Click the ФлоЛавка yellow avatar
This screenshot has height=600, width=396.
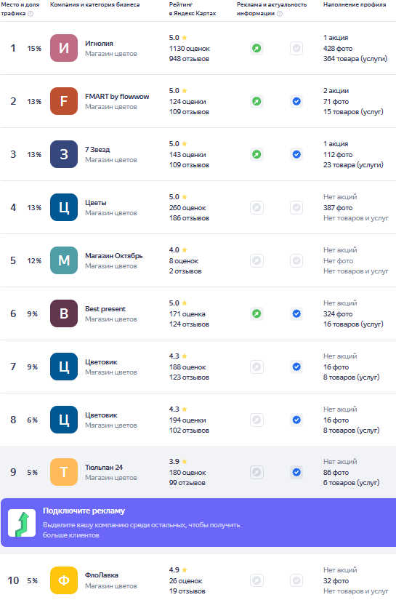(x=64, y=580)
